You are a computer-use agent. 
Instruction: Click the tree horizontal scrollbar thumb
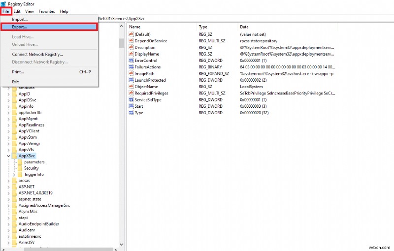[68, 250]
